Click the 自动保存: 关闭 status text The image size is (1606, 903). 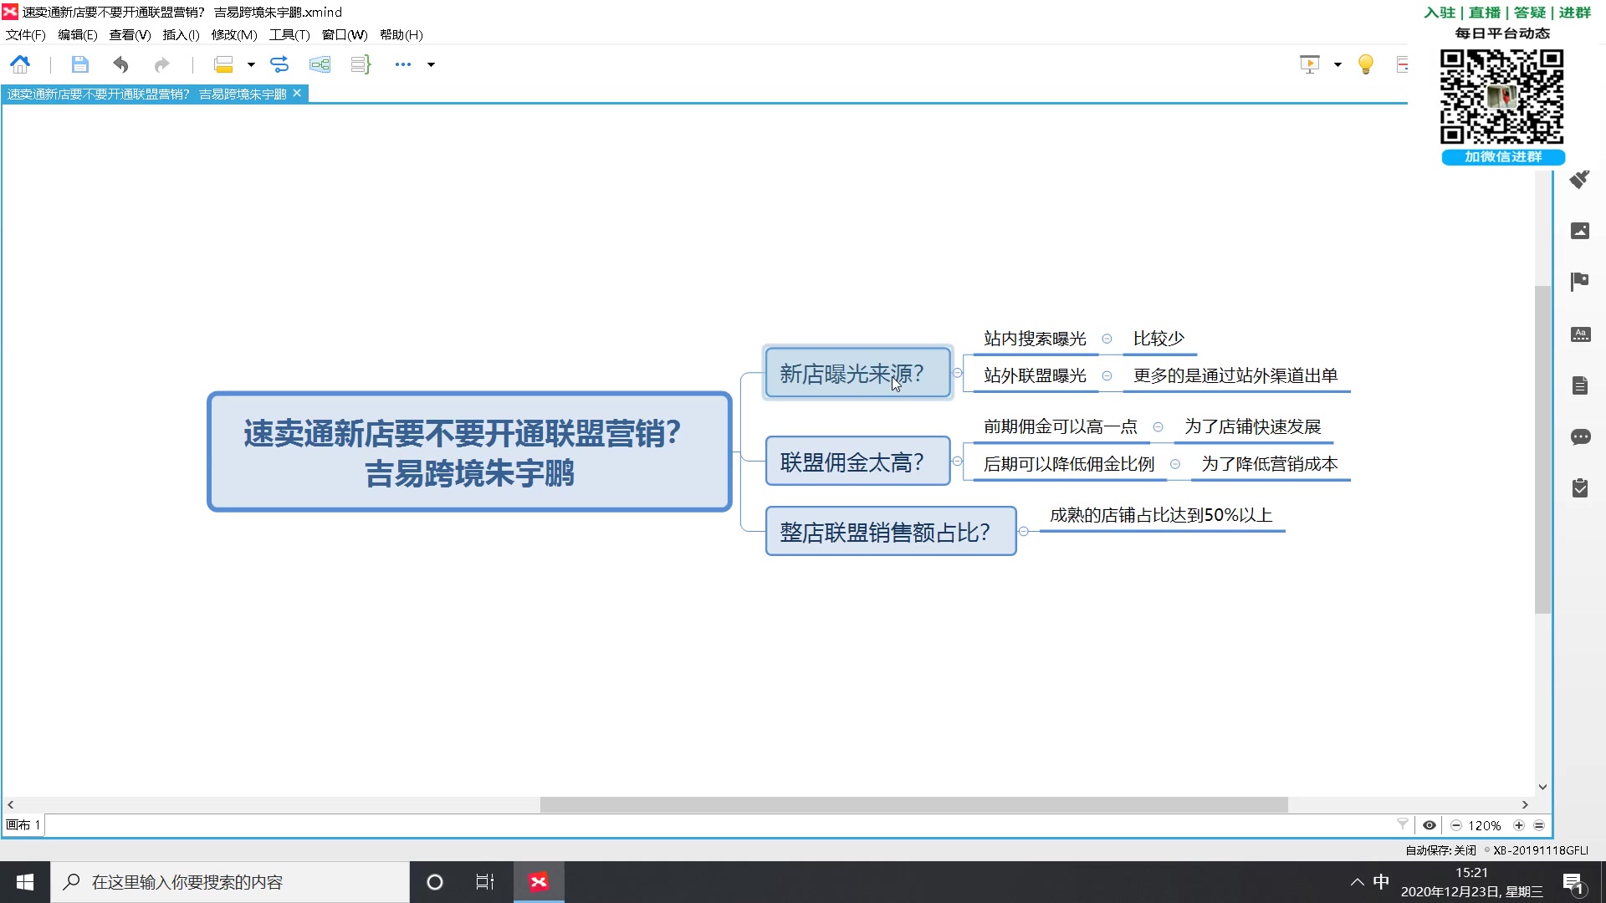1440,850
